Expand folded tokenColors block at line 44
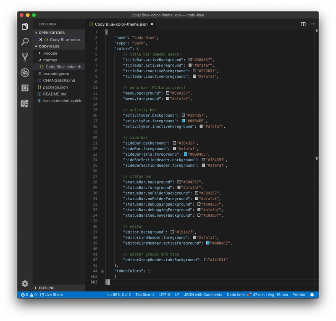The height and width of the screenshot is (321, 336). coord(102,271)
